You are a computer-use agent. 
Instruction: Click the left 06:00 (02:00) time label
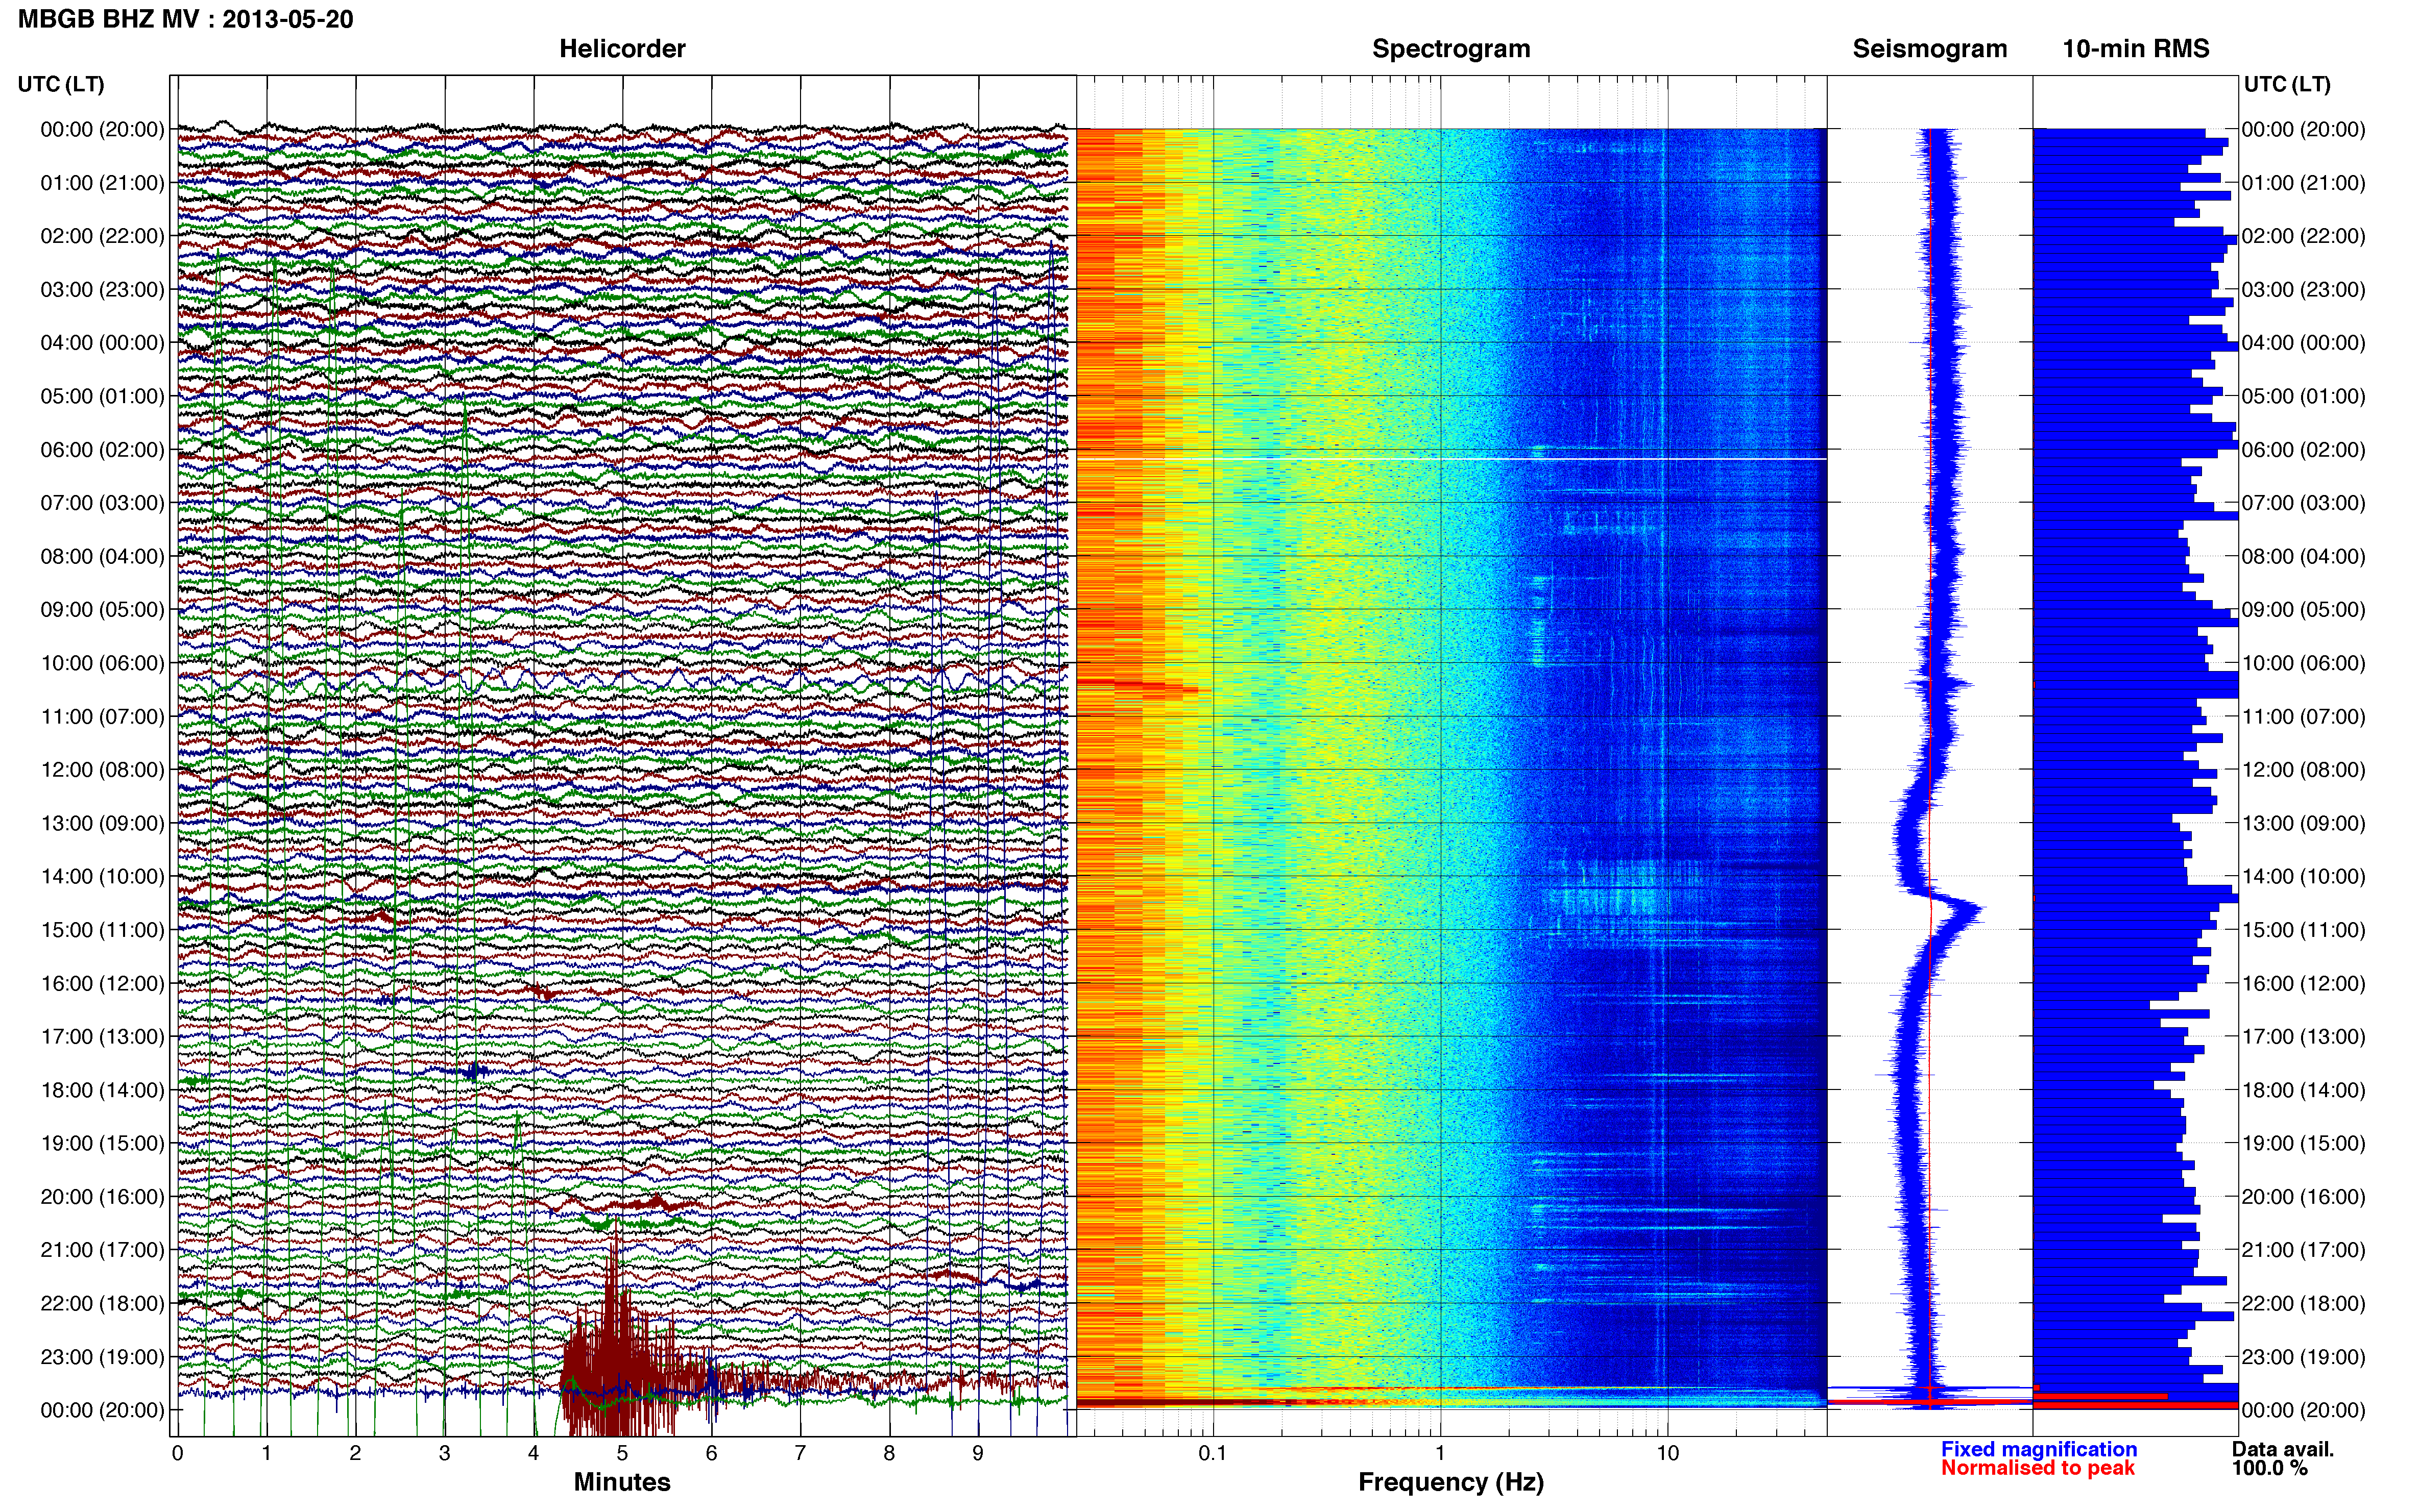point(102,450)
